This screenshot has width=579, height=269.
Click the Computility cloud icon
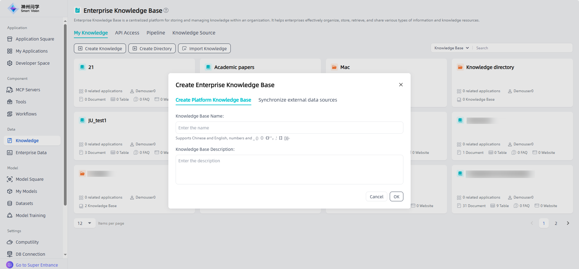[x=10, y=242]
